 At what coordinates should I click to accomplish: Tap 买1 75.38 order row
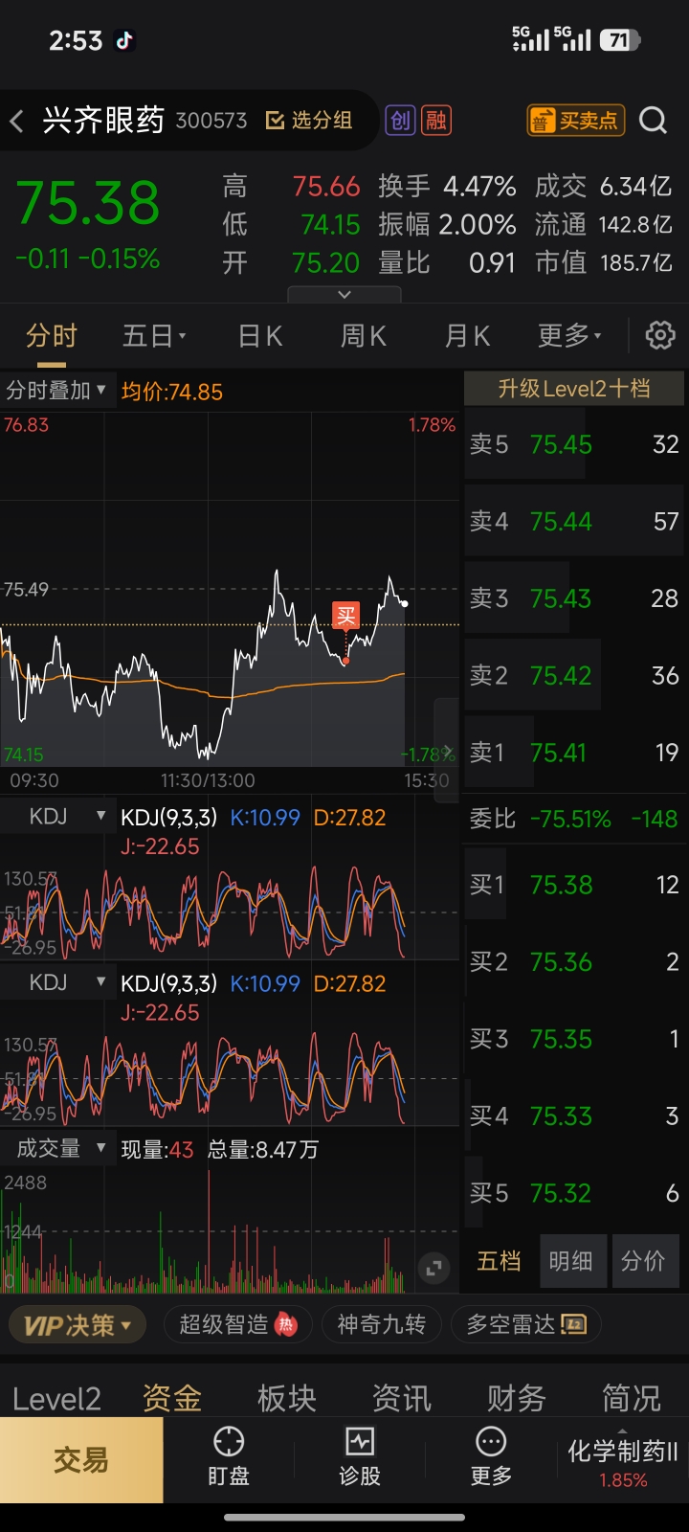pyautogui.click(x=574, y=885)
